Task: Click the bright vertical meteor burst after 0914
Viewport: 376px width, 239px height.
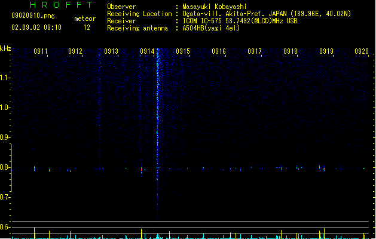Action: point(158,134)
